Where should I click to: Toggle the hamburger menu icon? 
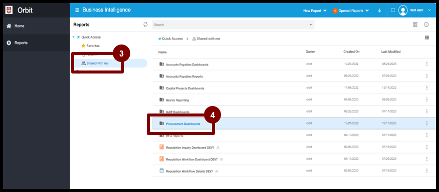pyautogui.click(x=77, y=10)
